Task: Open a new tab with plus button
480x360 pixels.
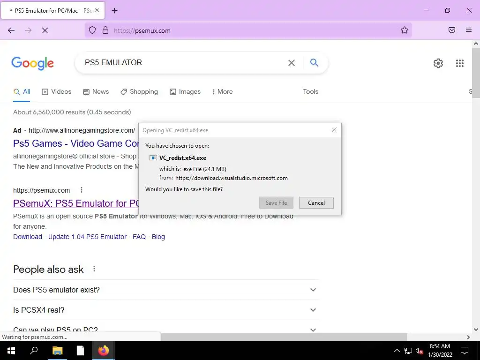Action: coord(114,11)
